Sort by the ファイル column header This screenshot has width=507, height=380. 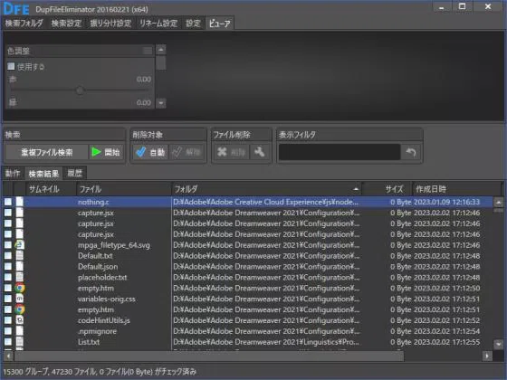(x=124, y=189)
